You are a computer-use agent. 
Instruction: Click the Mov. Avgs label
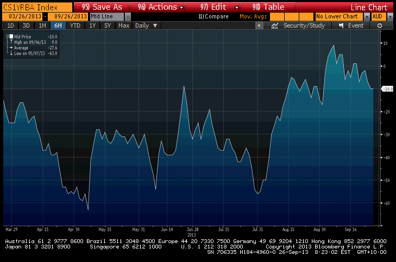point(253,17)
